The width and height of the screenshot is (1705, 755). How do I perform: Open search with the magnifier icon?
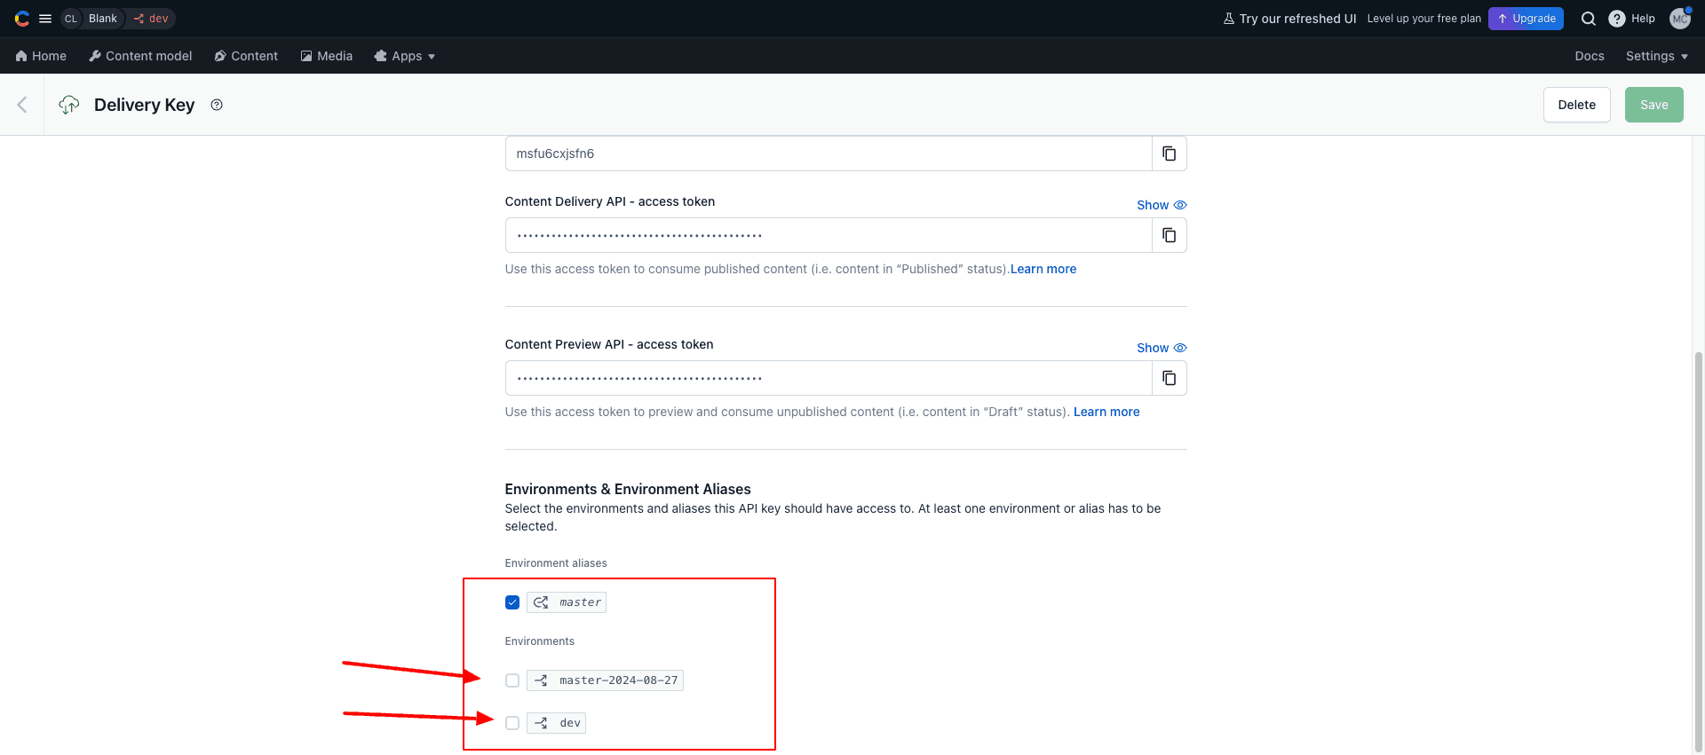(1588, 19)
